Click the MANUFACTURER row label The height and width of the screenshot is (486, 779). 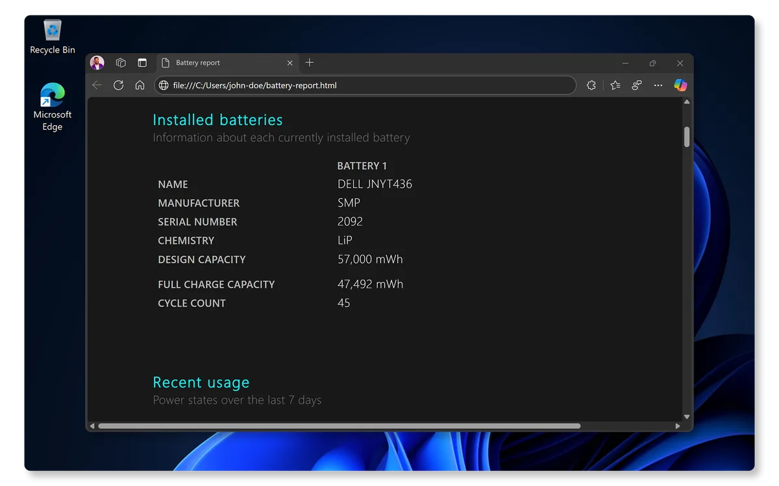199,203
